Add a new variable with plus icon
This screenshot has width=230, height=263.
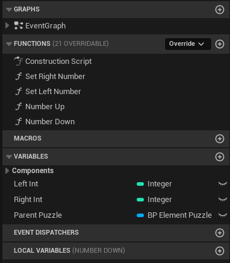click(x=220, y=157)
